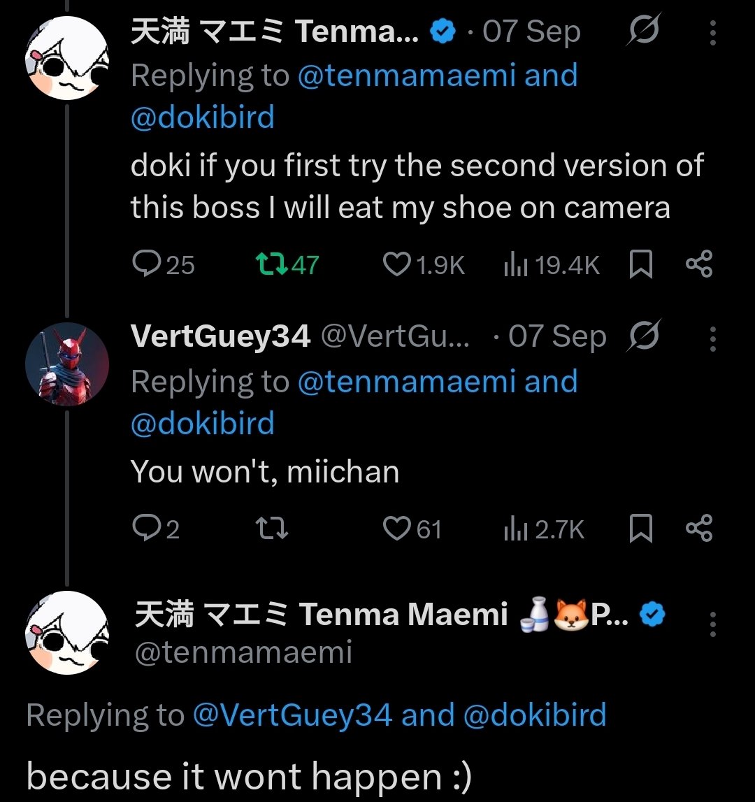This screenshot has width=755, height=802.
Task: Click the Grok icon on VertGuey34's tweet
Action: (643, 338)
